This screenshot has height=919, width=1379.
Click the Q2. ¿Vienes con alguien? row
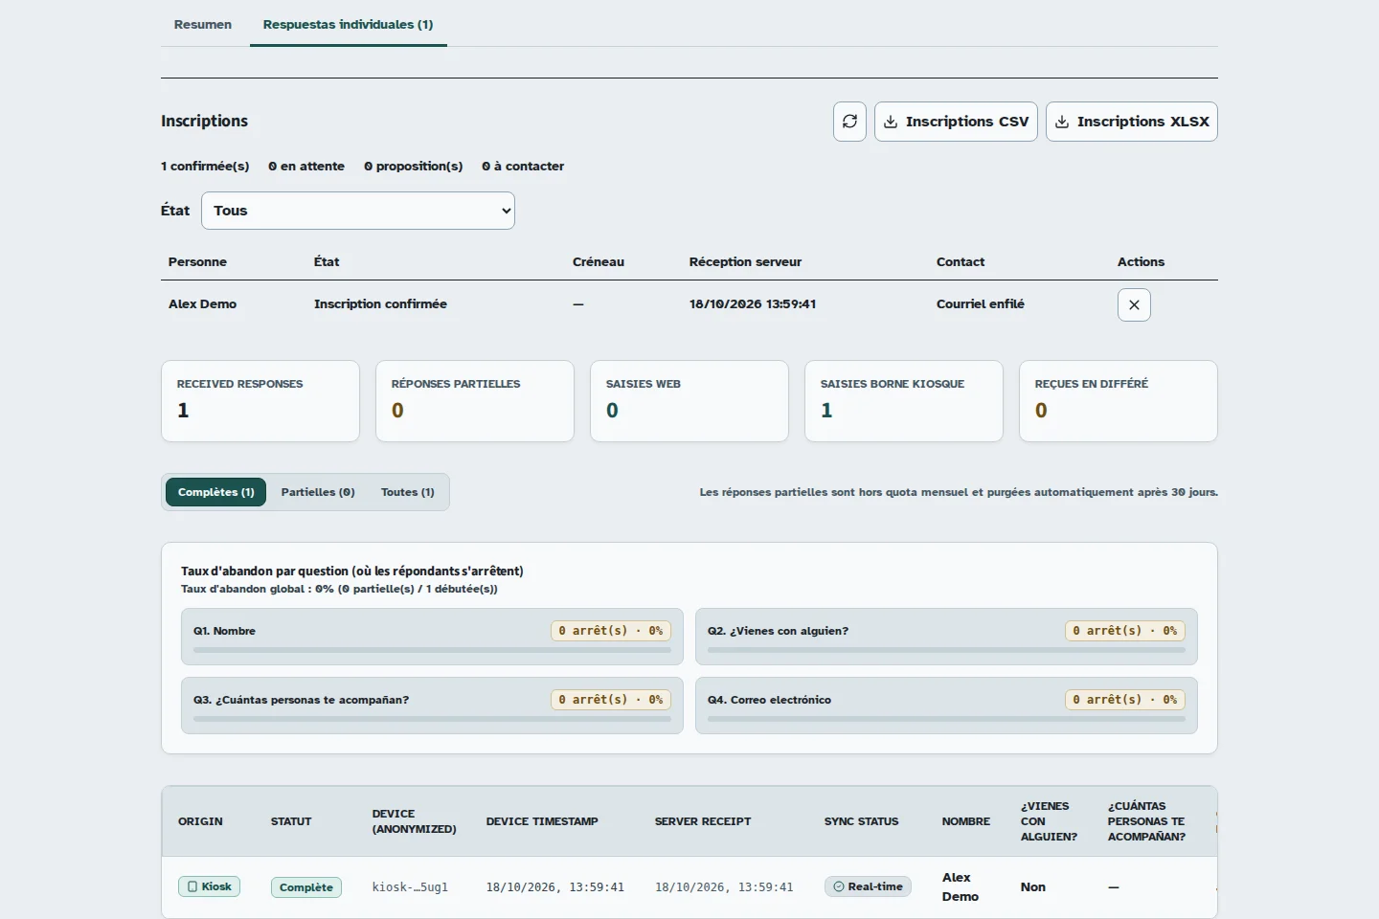point(946,637)
